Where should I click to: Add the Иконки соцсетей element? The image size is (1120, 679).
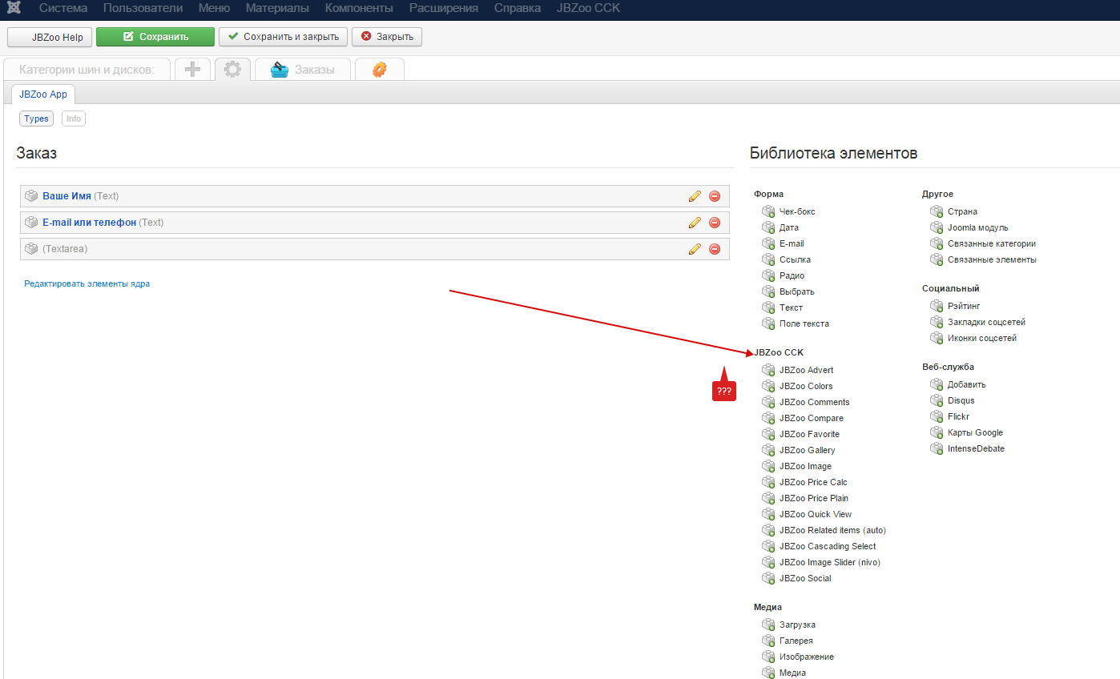coord(982,338)
